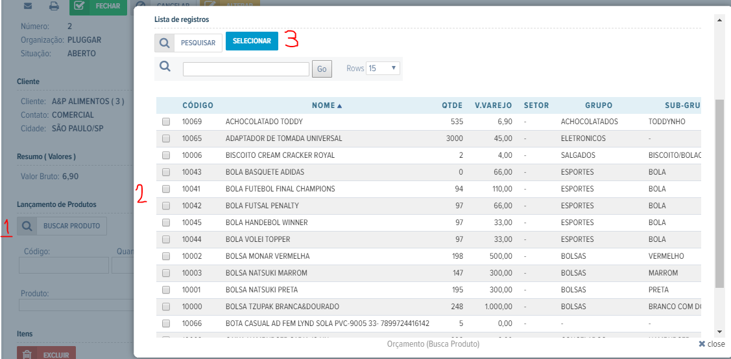
Task: Click the ELETRONICOS group cell
Action: [584, 138]
